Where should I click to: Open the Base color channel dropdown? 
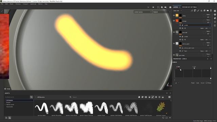coord(178,11)
